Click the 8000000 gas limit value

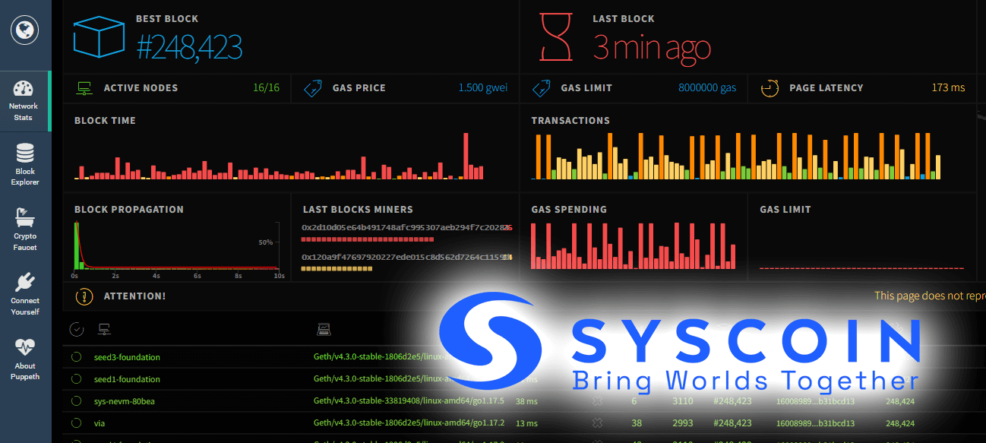(x=707, y=88)
